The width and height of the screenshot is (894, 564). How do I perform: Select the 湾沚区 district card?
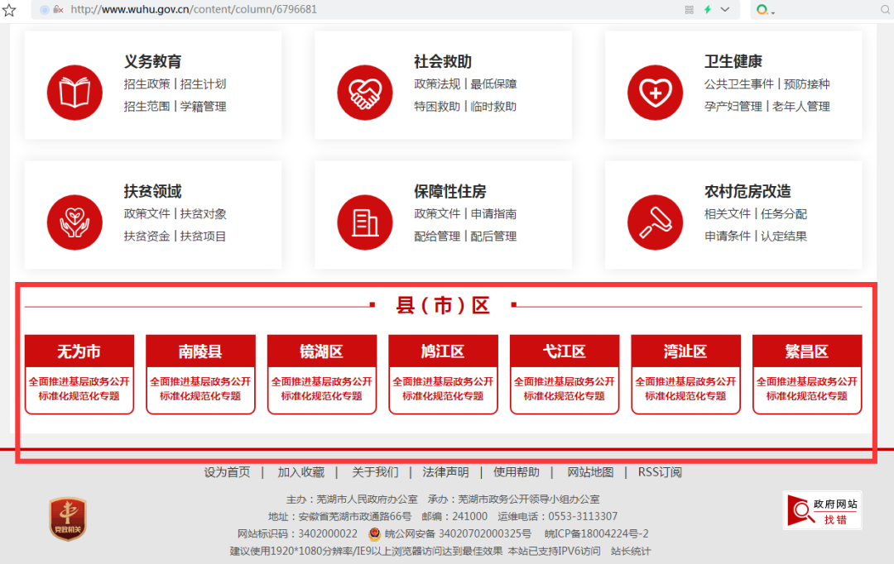coord(686,375)
